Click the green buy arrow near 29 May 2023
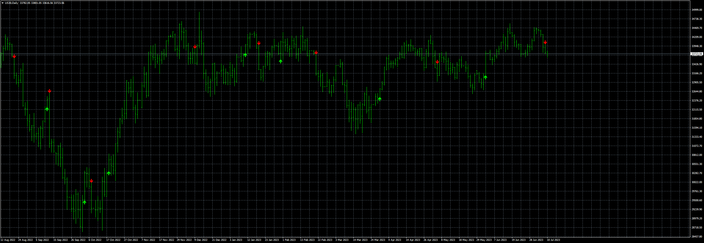The height and width of the screenshot is (243, 704). [x=485, y=77]
